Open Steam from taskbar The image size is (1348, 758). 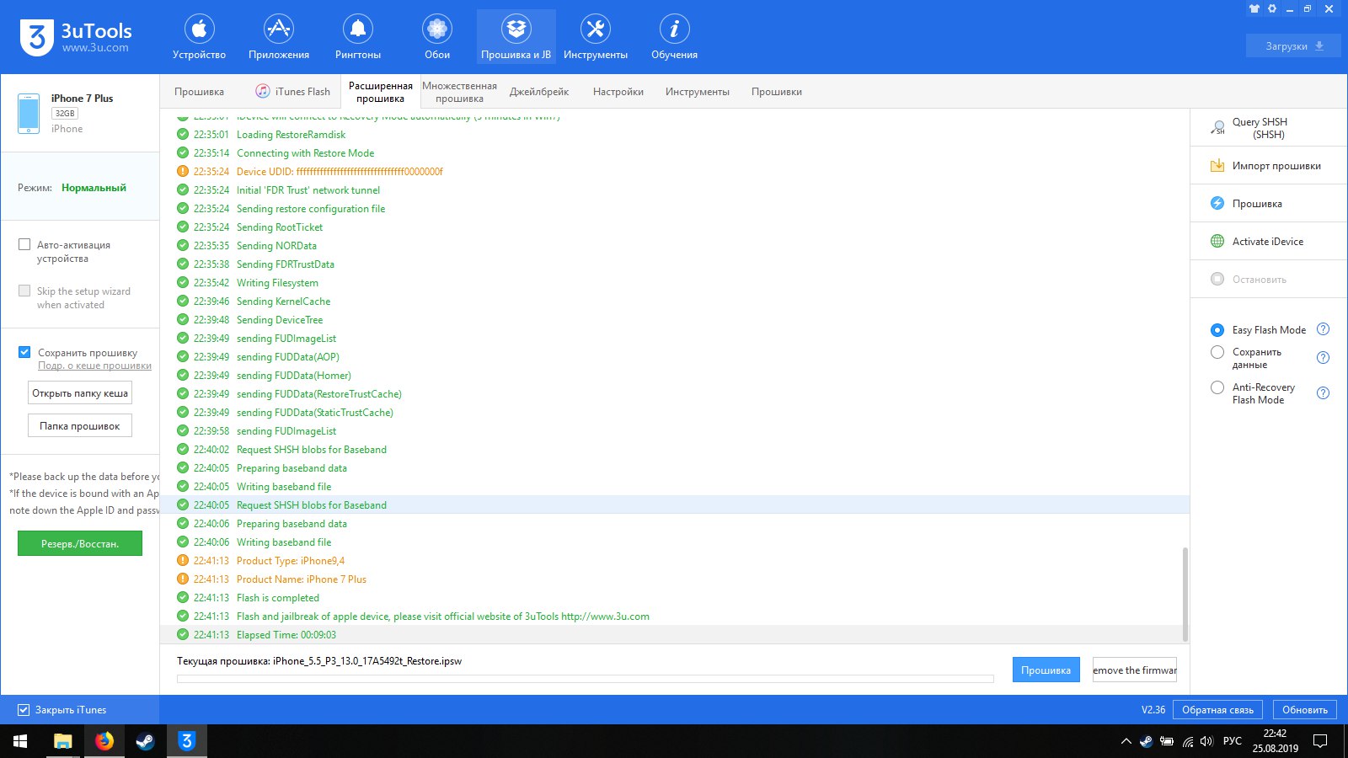click(x=145, y=741)
